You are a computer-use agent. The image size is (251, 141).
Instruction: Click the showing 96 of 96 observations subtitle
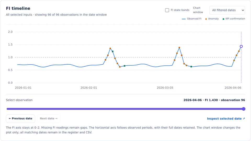point(56,15)
